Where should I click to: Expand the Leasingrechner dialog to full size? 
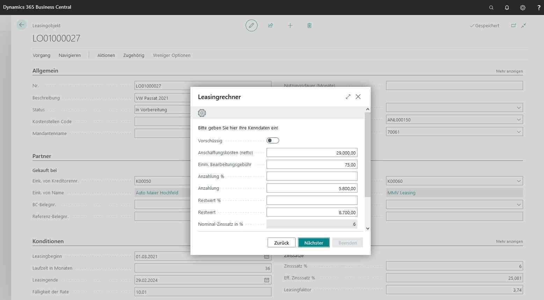348,97
